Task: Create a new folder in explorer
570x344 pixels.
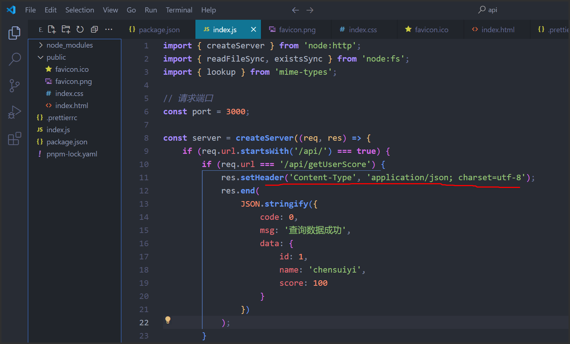Action: [66, 29]
